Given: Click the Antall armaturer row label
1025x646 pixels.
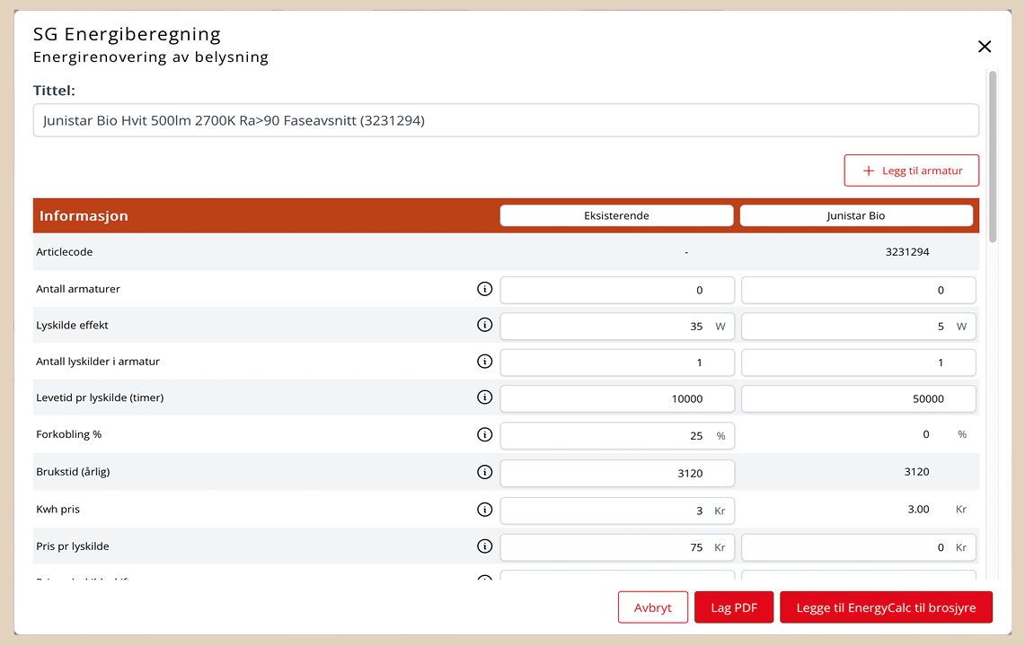Looking at the screenshot, I should point(78,289).
